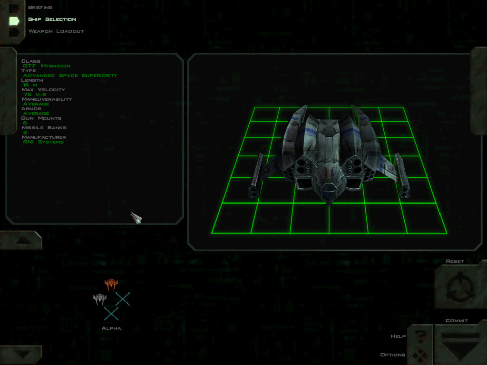Click the Manufacturer label
This screenshot has height=365, width=487.
point(44,137)
